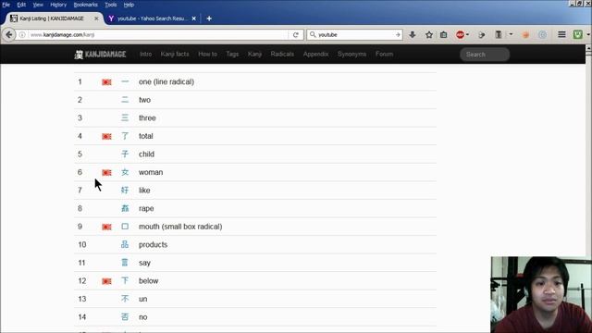
Task: Click the browser search box containing youtube
Action: pos(355,35)
